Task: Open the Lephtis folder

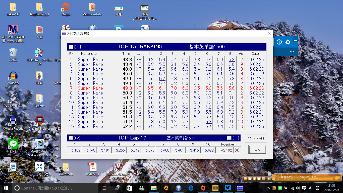Action: (x=39, y=101)
